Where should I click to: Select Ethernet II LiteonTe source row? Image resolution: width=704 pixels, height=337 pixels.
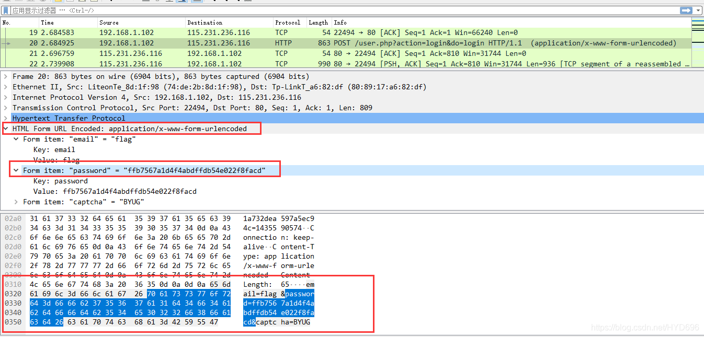[352, 87]
